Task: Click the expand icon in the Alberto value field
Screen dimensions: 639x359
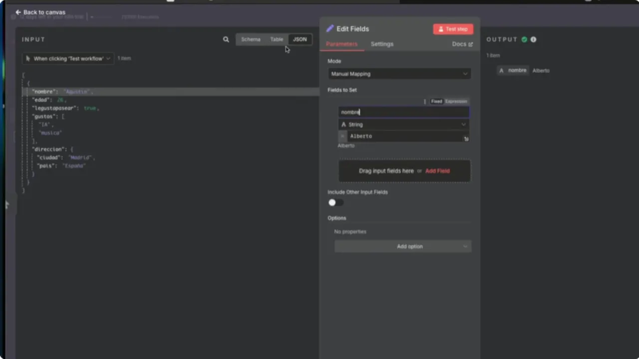Action: [x=466, y=139]
